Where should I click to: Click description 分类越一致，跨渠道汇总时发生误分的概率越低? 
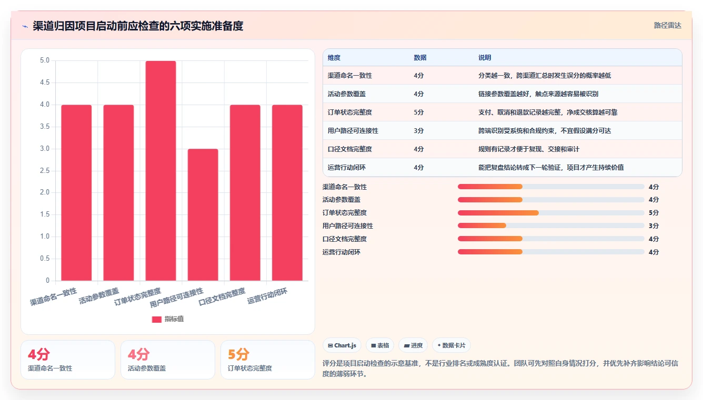tap(545, 76)
